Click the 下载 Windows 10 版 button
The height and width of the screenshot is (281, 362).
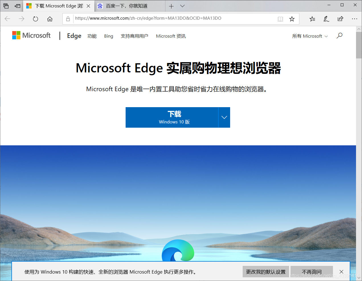tap(172, 117)
